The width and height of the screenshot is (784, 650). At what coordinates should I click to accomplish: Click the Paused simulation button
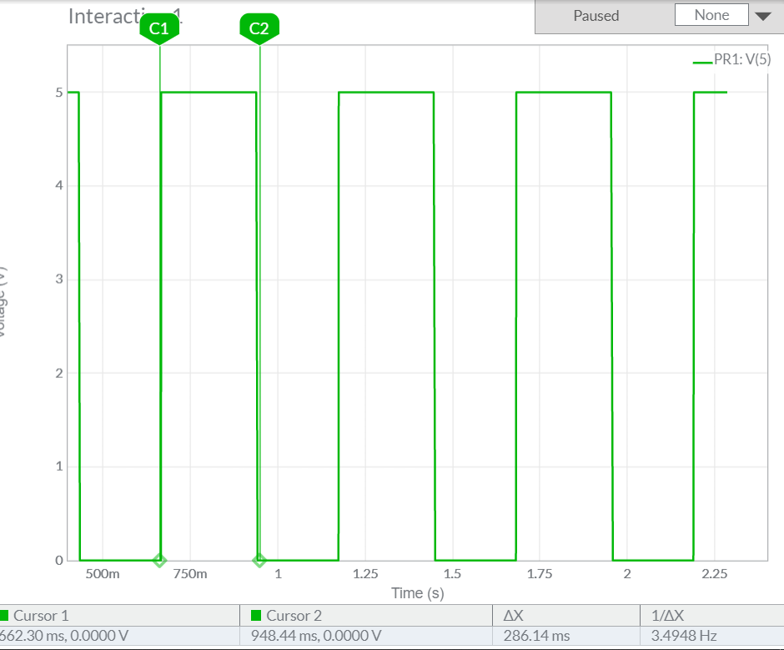(x=596, y=16)
